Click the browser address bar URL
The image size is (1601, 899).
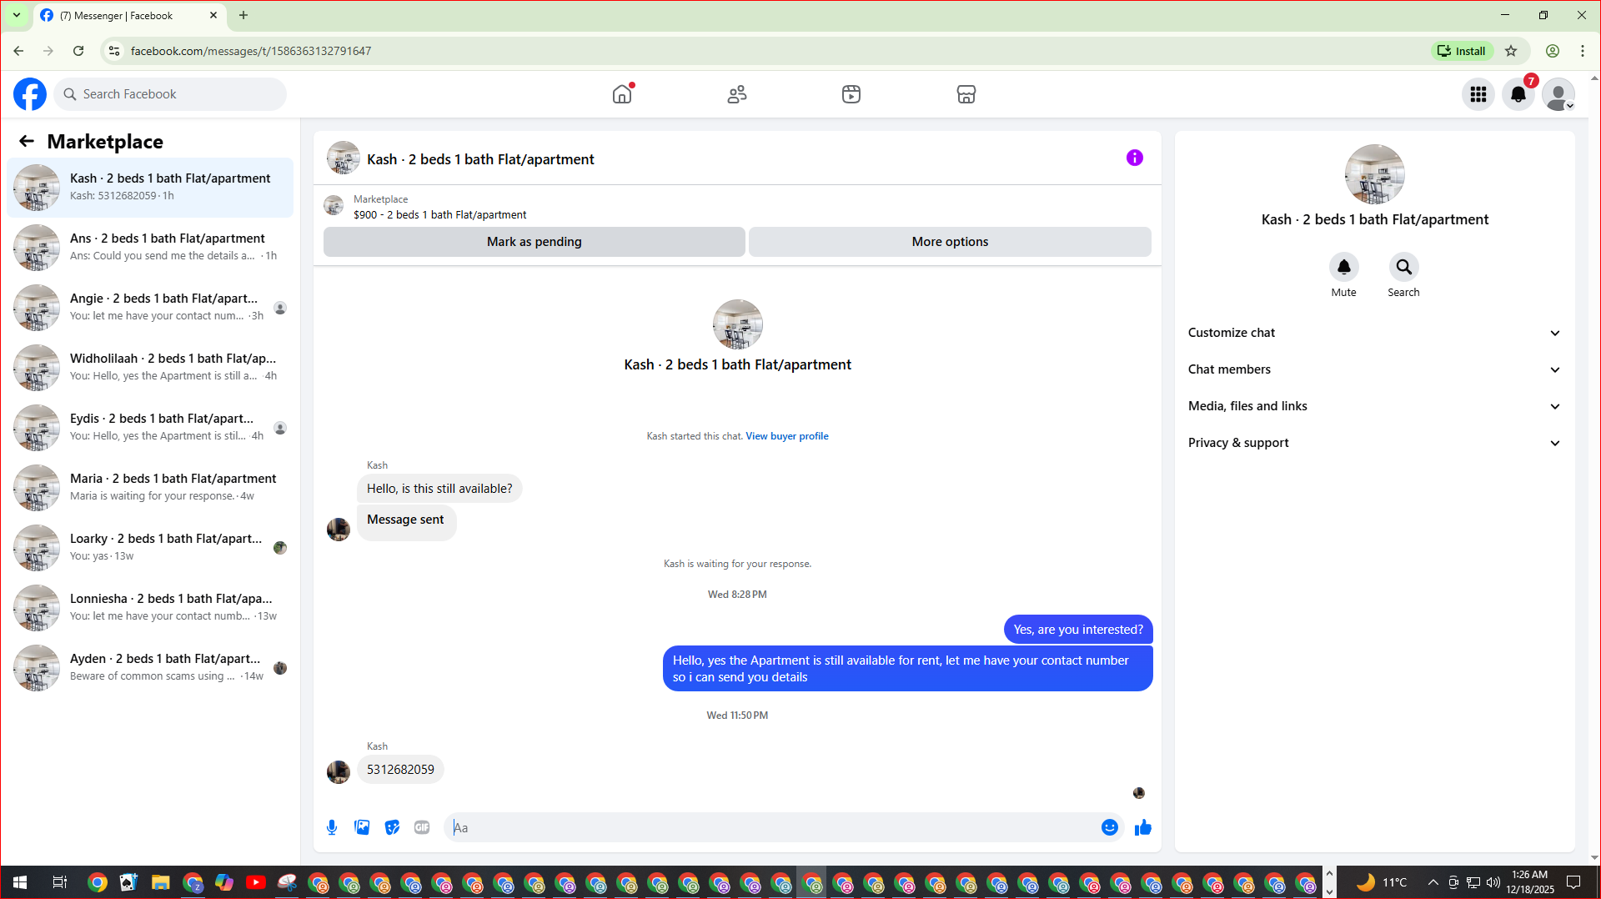coord(250,51)
